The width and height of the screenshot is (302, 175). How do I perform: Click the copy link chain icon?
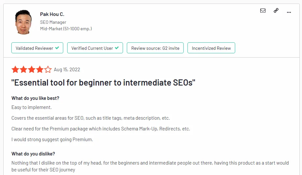tap(276, 11)
